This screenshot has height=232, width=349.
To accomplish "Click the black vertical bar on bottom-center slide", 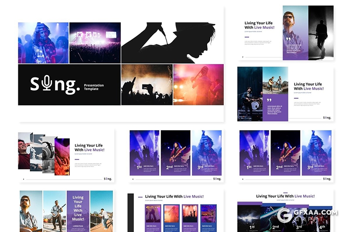I will pyautogui.click(x=130, y=212).
